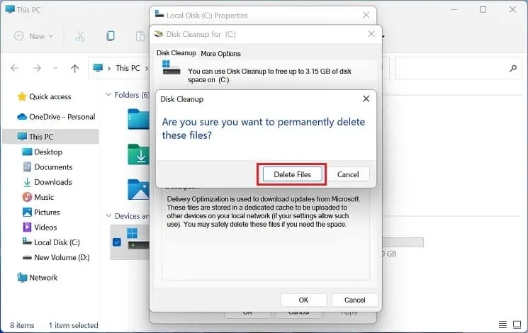Click the Downloads folder icon in content pane

(138, 154)
